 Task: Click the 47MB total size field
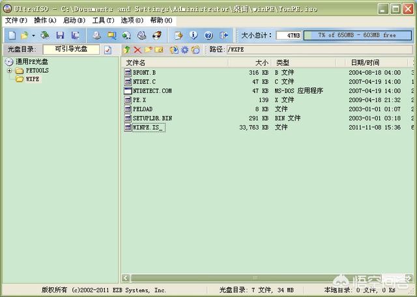(289, 35)
